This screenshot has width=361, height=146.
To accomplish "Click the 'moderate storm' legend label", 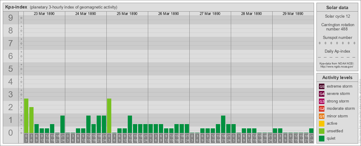I will 341,109.
